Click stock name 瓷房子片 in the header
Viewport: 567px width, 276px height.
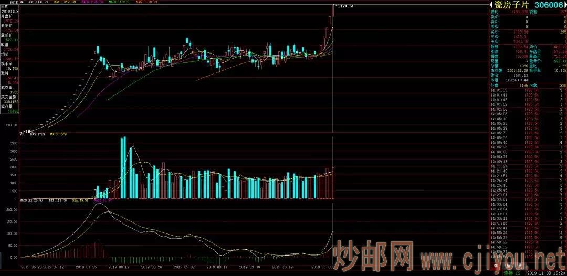pos(511,4)
